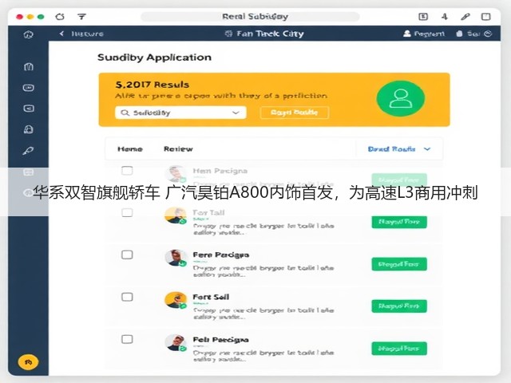The image size is (511, 383).
Task: Click avatar of For Tall
Action: pos(176,215)
